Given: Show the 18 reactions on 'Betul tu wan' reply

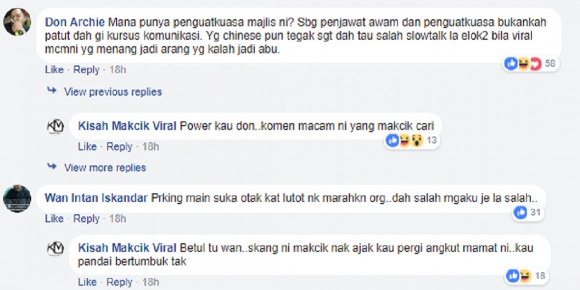Looking at the screenshot, I should [x=527, y=276].
